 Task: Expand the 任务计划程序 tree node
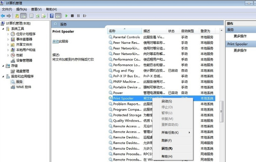pyautogui.click(x=8, y=34)
